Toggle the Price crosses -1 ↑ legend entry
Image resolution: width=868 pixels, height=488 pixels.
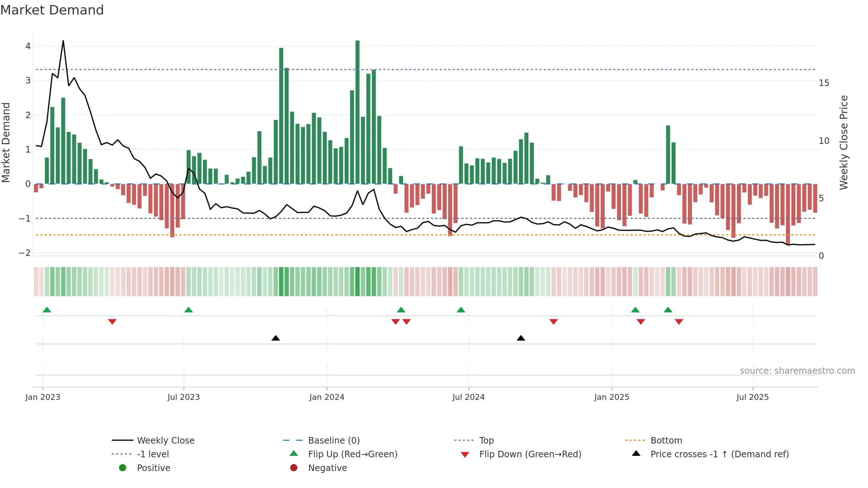[x=710, y=454]
